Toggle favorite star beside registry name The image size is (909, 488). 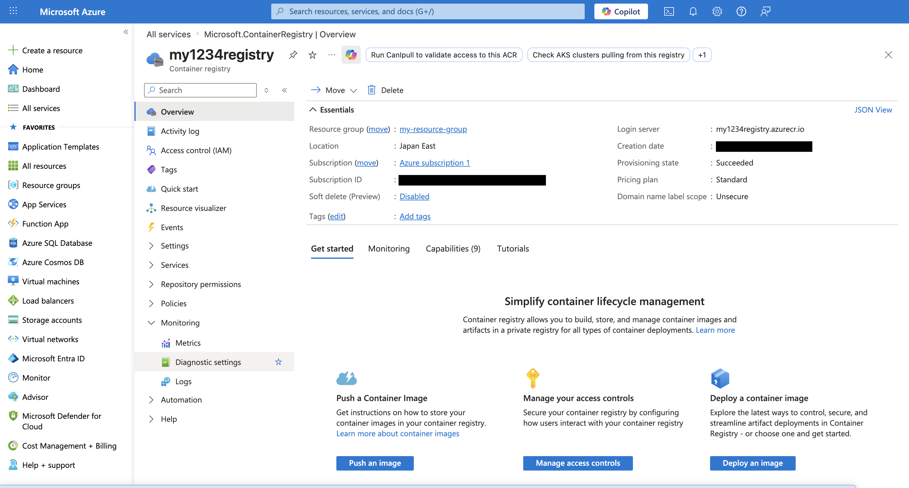[312, 55]
